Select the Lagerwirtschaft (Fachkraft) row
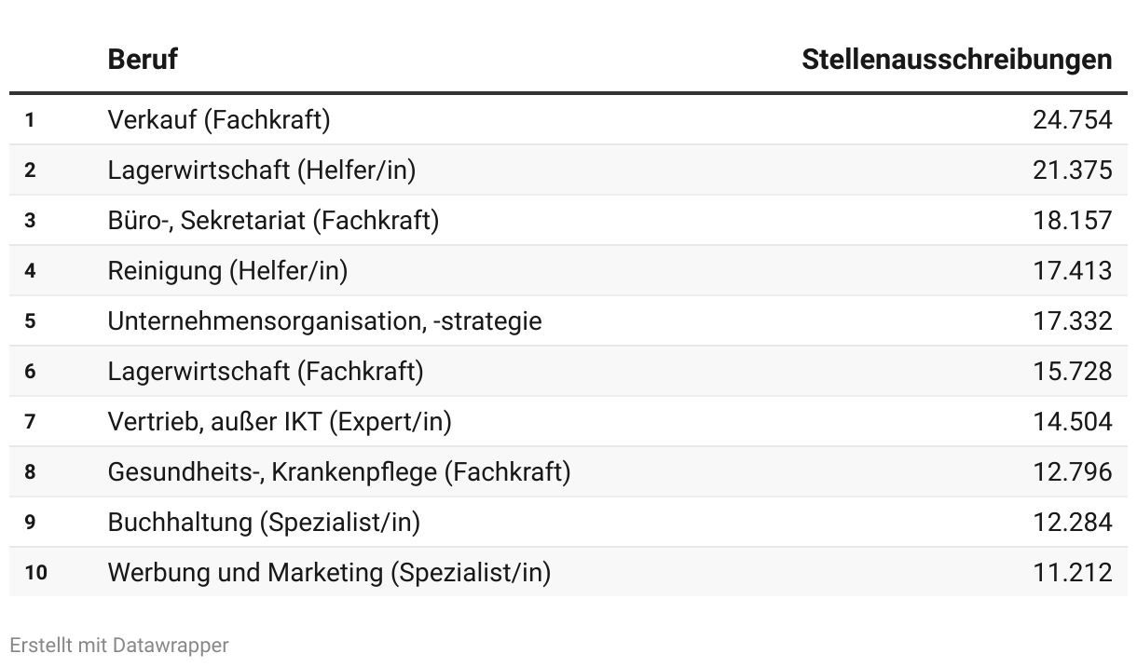The height and width of the screenshot is (667, 1137). click(266, 371)
